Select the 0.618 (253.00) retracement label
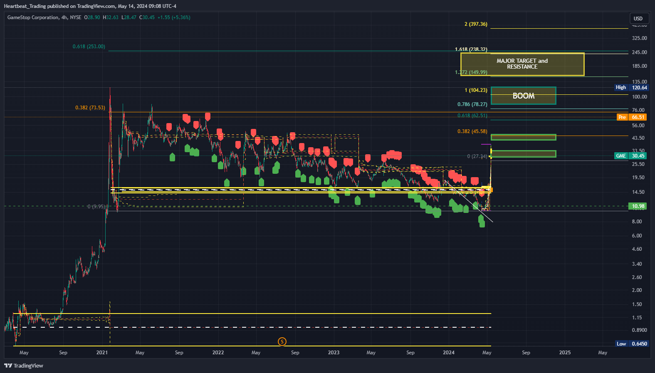655x373 pixels. [x=89, y=47]
